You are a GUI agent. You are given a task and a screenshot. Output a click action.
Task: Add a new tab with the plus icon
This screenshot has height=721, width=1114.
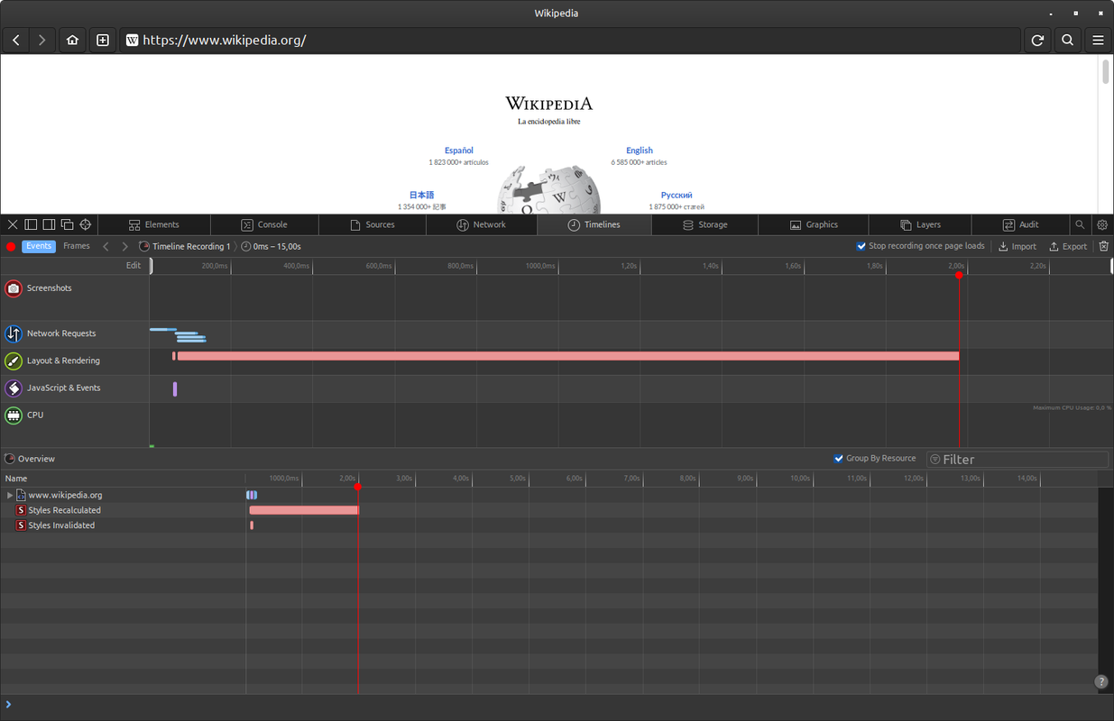tap(103, 41)
